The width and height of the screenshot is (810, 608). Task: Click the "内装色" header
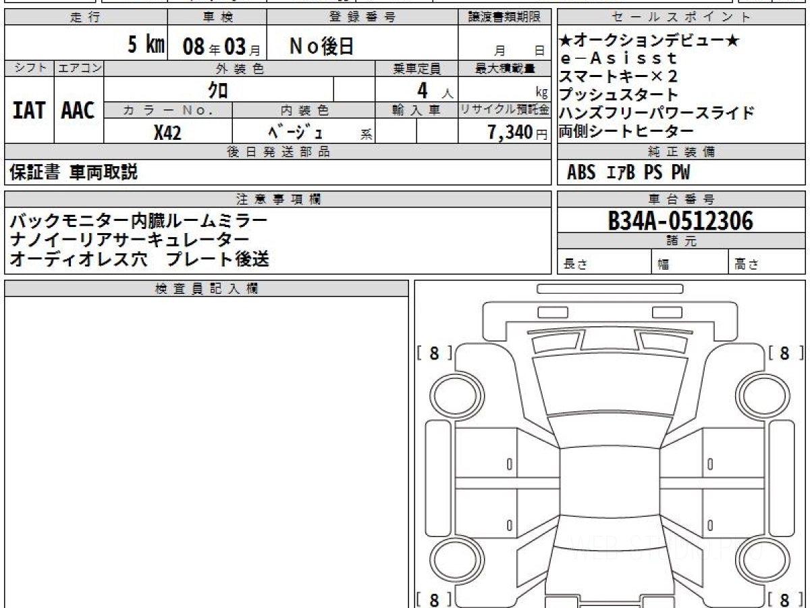coord(304,110)
